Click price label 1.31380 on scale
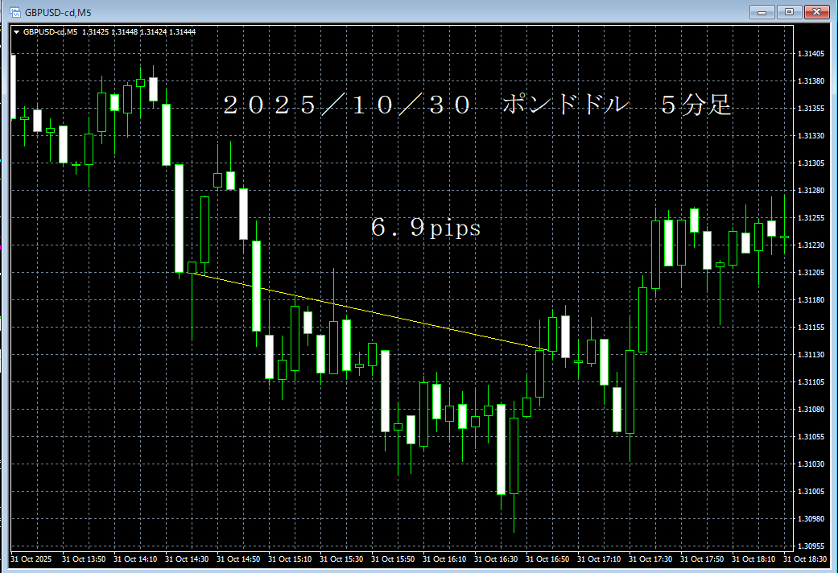 [811, 81]
